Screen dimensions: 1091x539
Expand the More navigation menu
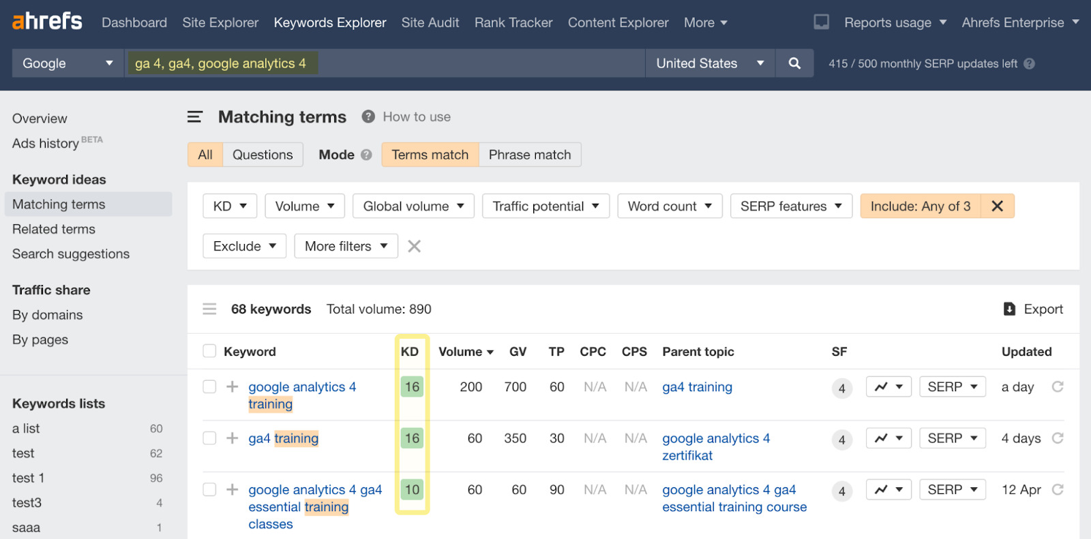click(x=706, y=22)
